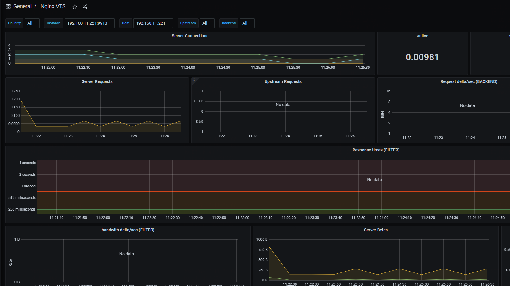Image resolution: width=510 pixels, height=286 pixels.
Task: Open bandwith delta/sec (FILTER) panel menu
Action: (x=128, y=230)
